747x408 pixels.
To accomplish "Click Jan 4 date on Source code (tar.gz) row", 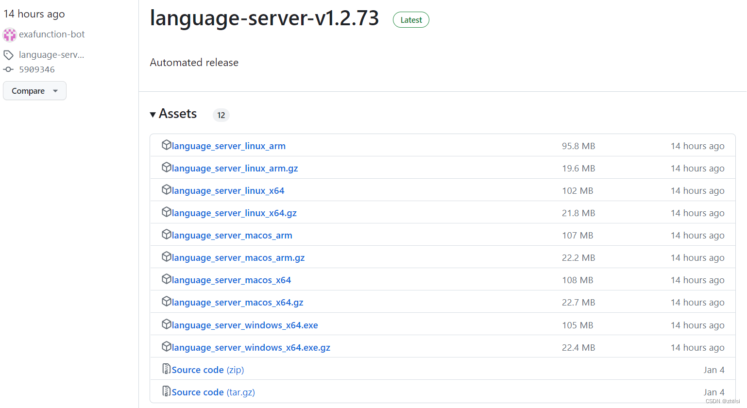I will 714,392.
